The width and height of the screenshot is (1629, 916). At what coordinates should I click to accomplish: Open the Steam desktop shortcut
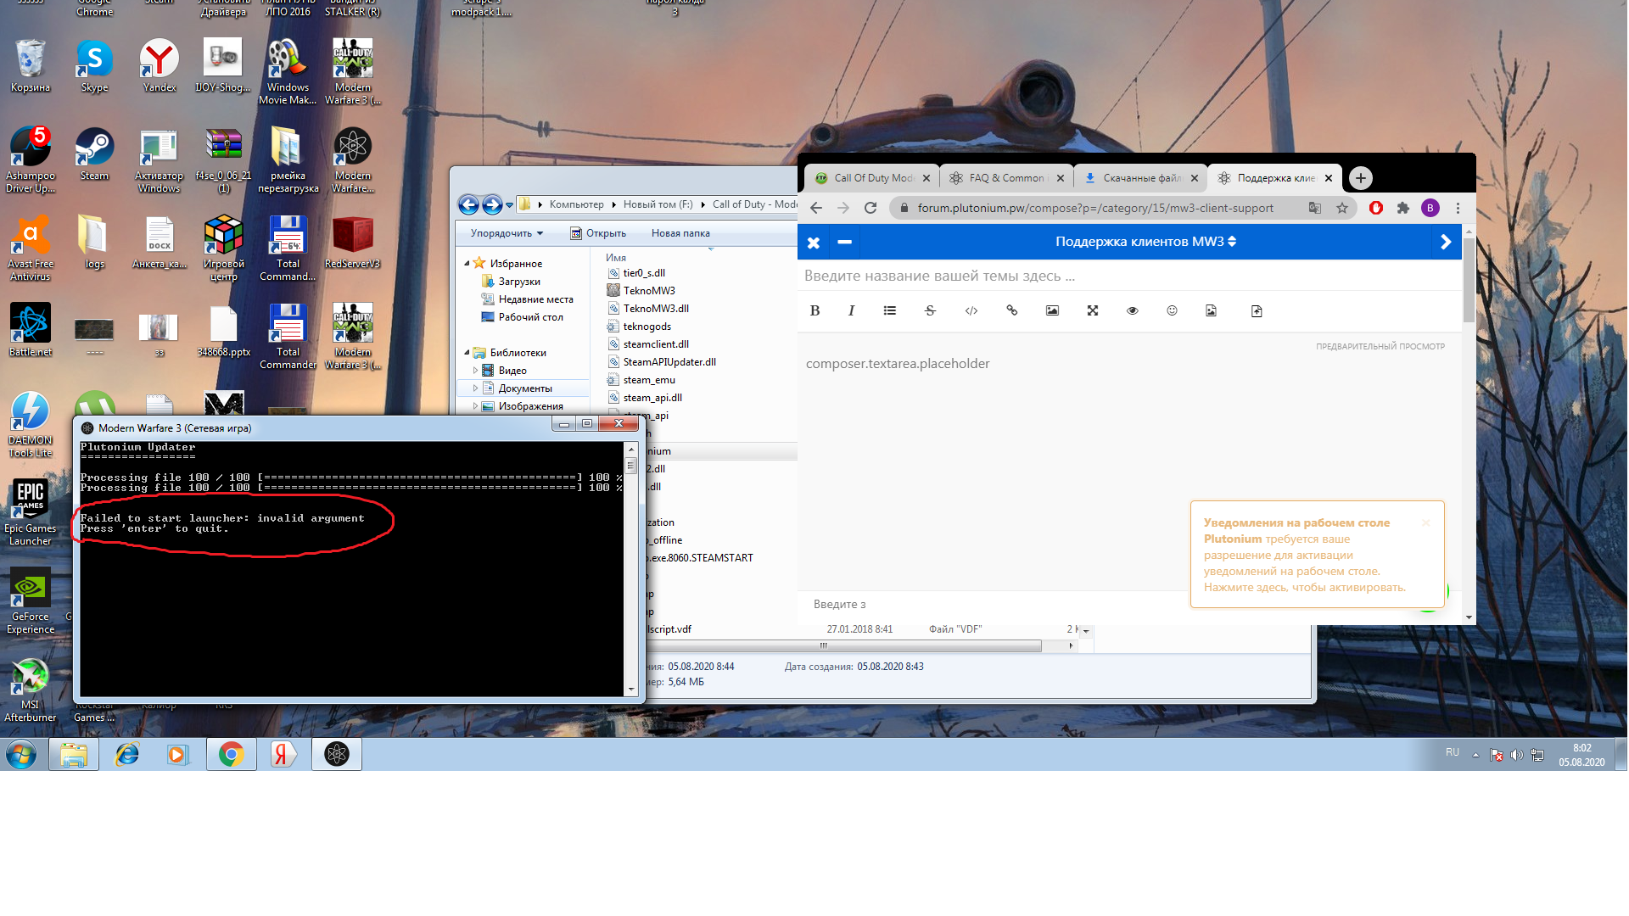coord(94,154)
